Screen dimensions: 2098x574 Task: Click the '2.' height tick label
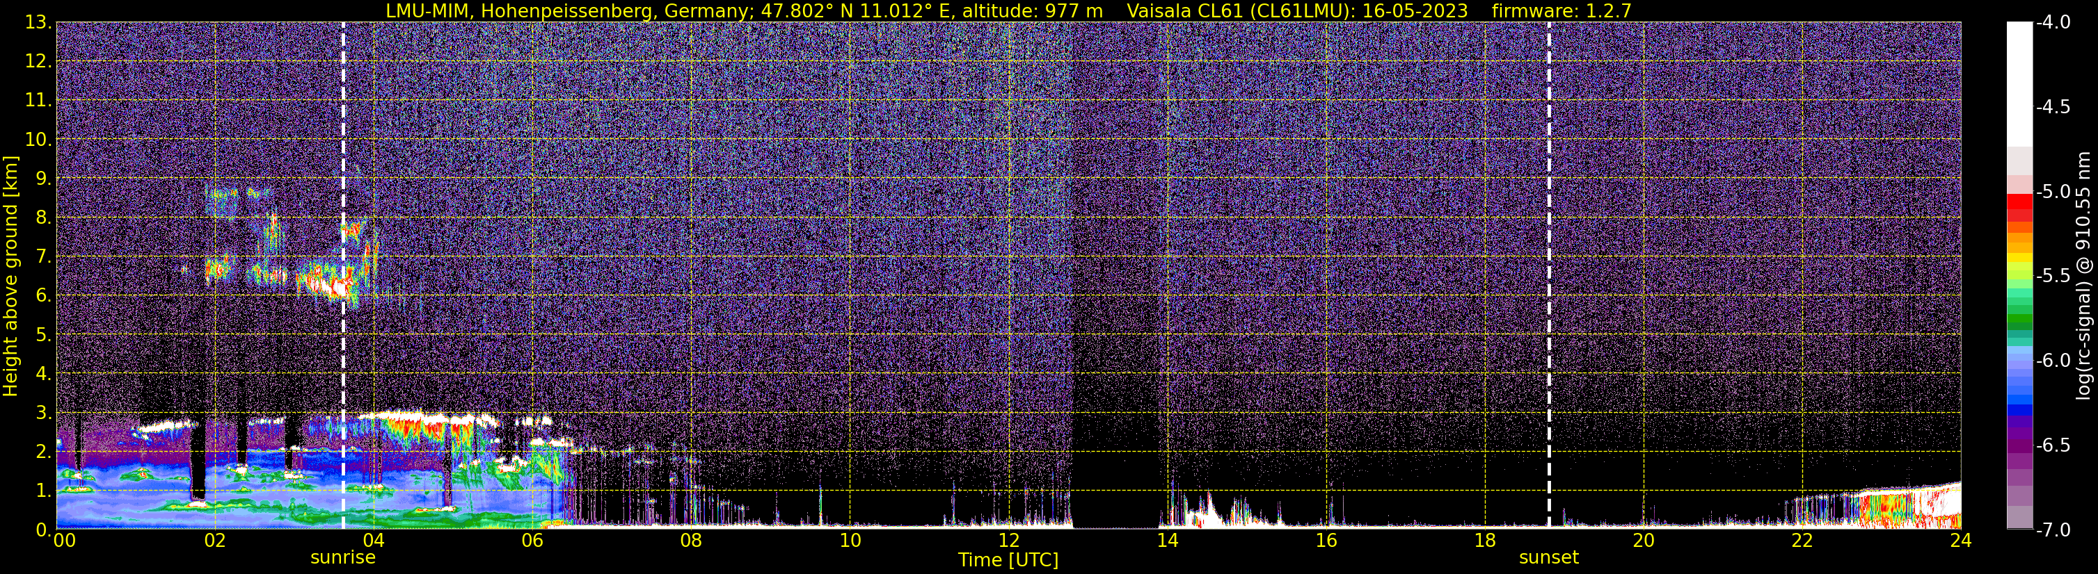click(x=43, y=452)
